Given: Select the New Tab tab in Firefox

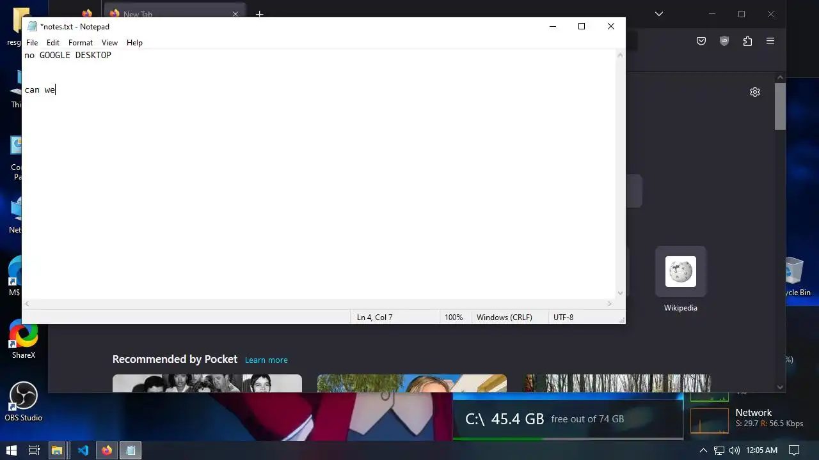Looking at the screenshot, I should (x=174, y=14).
